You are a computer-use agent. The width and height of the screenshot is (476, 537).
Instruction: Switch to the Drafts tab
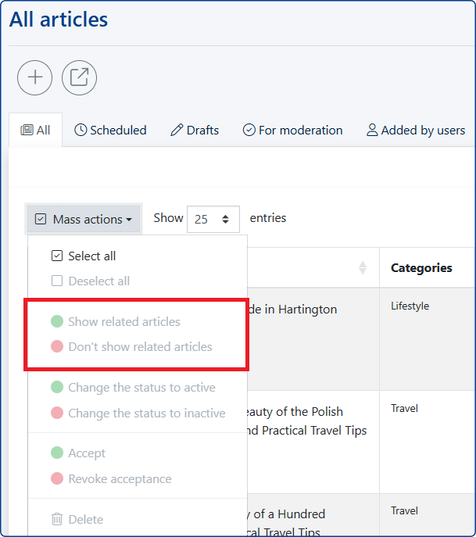[195, 131]
